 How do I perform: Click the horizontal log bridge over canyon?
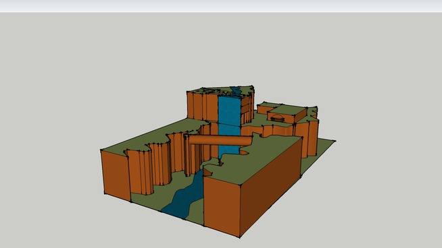pyautogui.click(x=221, y=140)
